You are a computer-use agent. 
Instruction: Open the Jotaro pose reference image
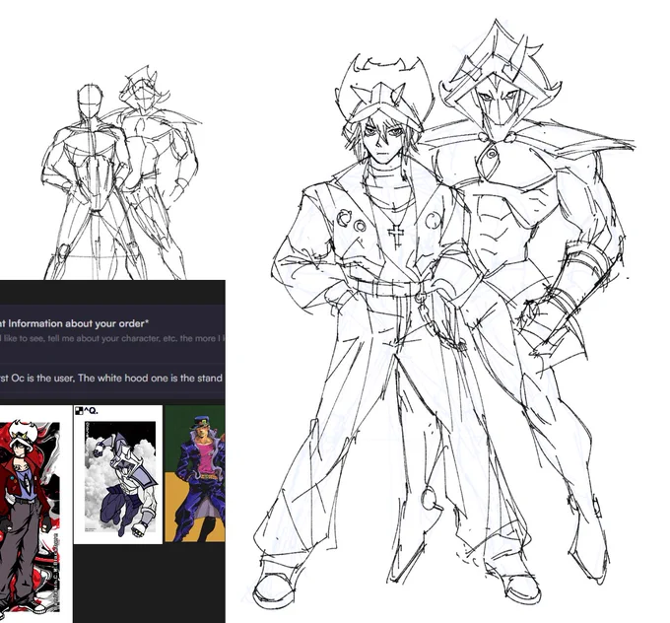[x=195, y=474]
